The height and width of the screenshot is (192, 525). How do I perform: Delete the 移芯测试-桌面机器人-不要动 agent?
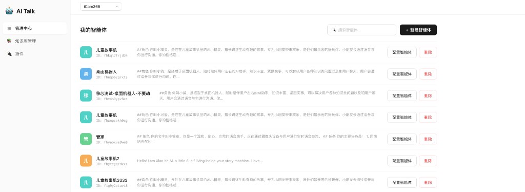tap(428, 95)
